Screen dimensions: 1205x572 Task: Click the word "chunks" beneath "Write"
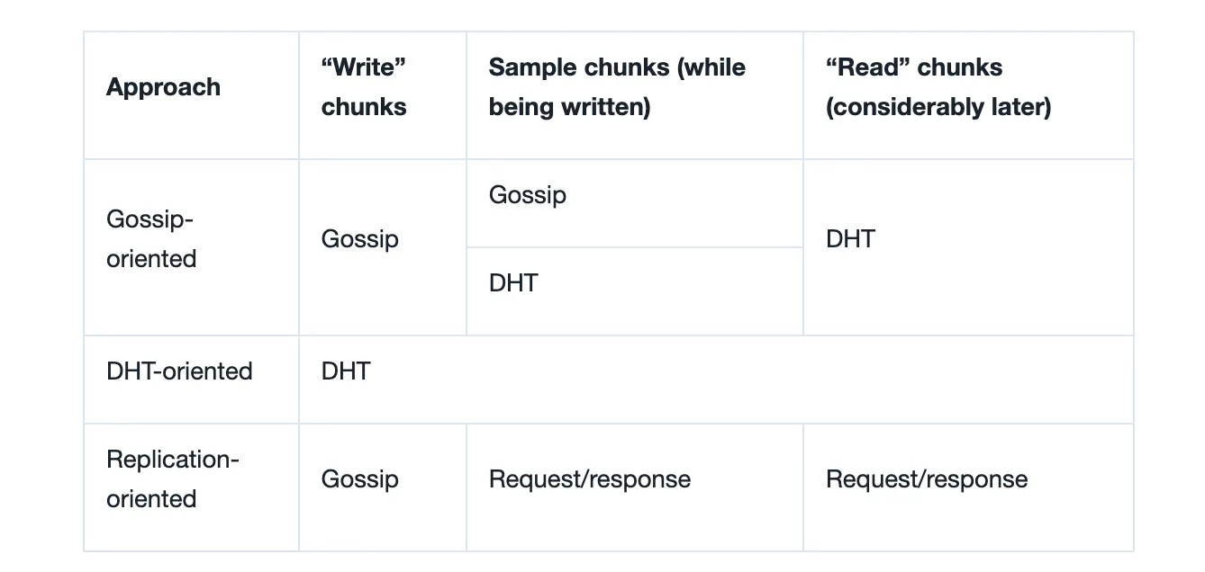364,107
